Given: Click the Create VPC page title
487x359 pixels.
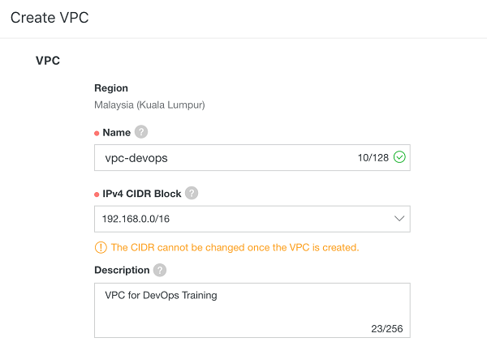Looking at the screenshot, I should [50, 18].
